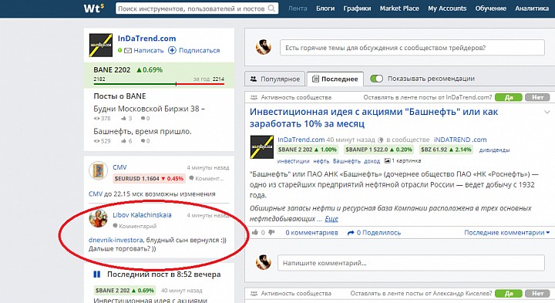The image size is (555, 303).
Task: Open the Графики menu item
Action: 357,8
